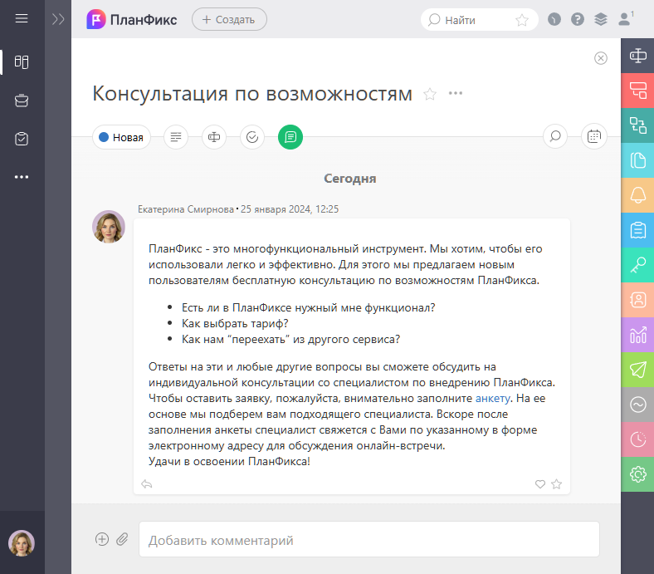
Task: Click author name Екатерина Смирнова
Action: (186, 209)
